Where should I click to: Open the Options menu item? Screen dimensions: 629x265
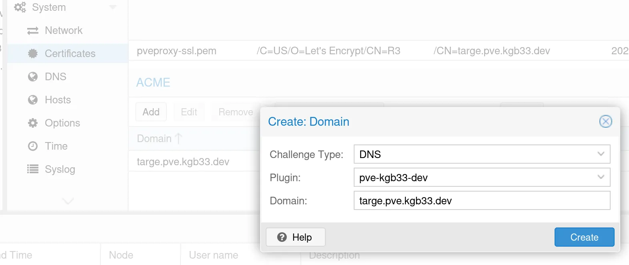point(67,123)
